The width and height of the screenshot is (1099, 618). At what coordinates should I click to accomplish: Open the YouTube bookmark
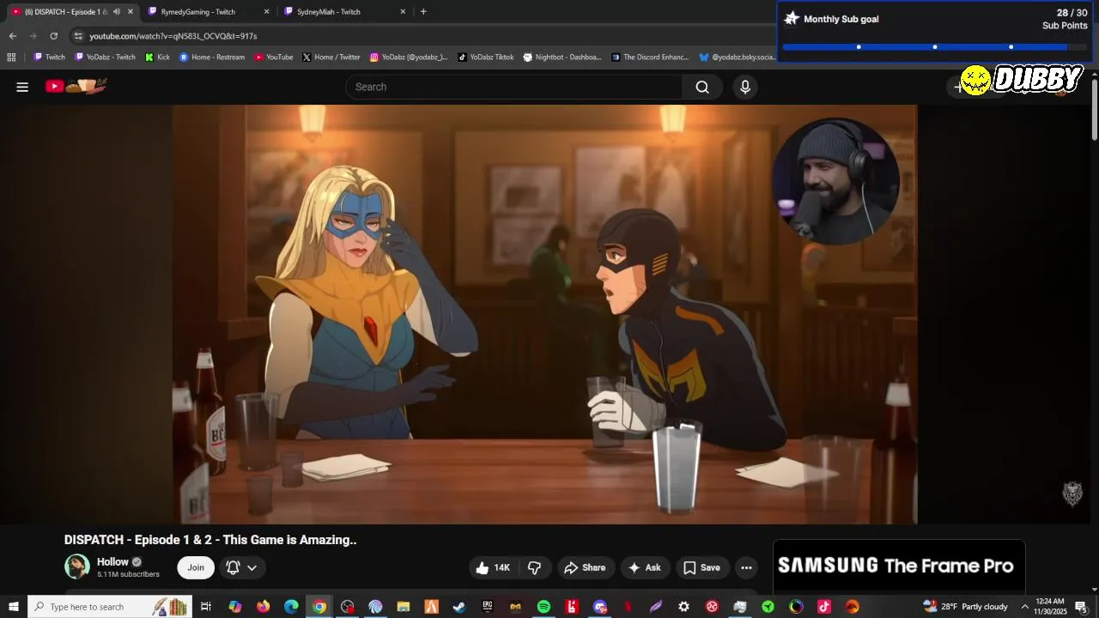coord(274,58)
